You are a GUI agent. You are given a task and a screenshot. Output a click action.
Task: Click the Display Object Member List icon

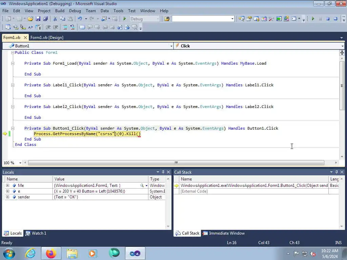tap(8, 27)
